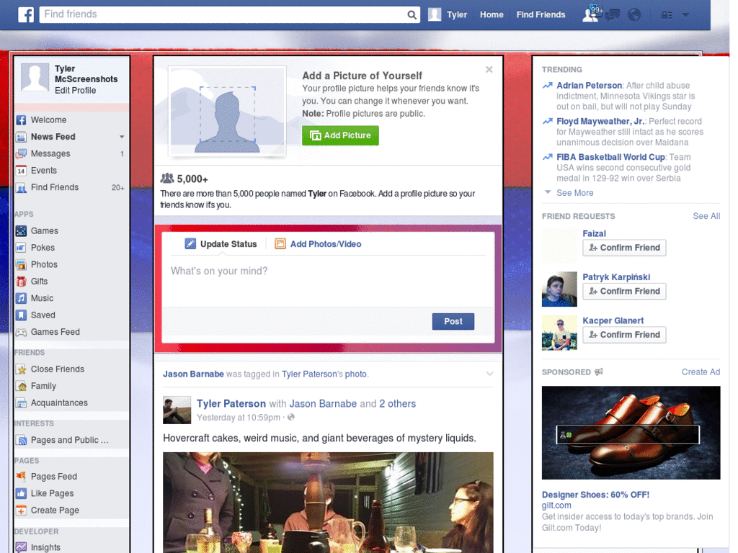Click the Find Friends sidebar icon

(x=21, y=188)
